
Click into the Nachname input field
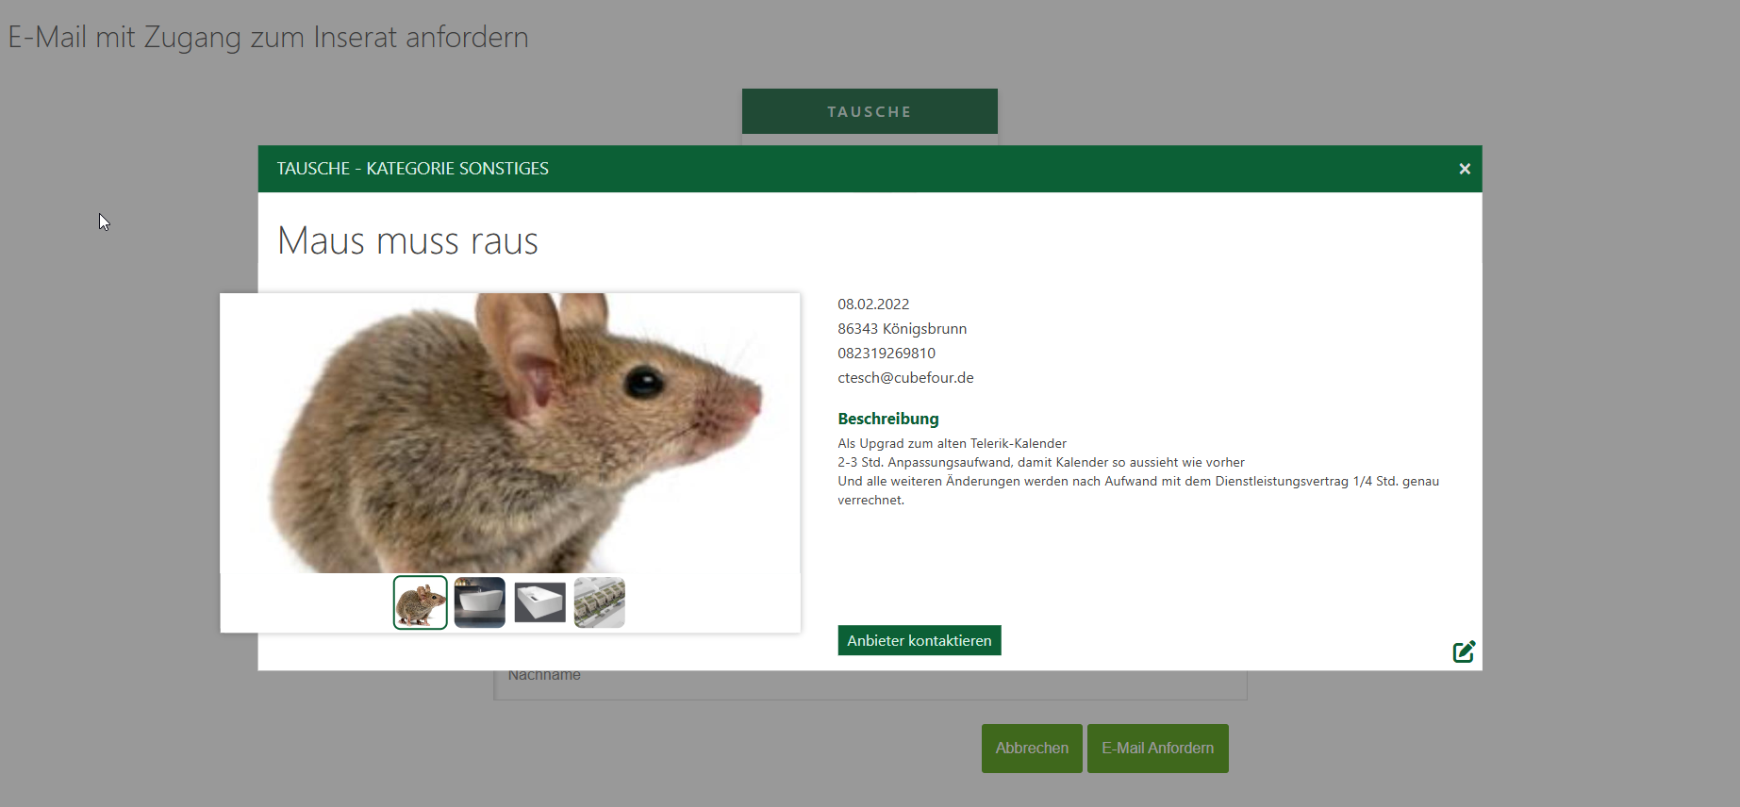point(870,685)
